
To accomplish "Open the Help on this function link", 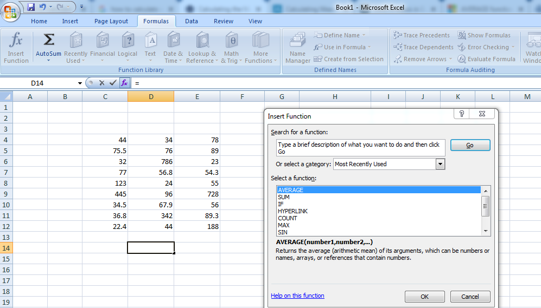I will [297, 296].
